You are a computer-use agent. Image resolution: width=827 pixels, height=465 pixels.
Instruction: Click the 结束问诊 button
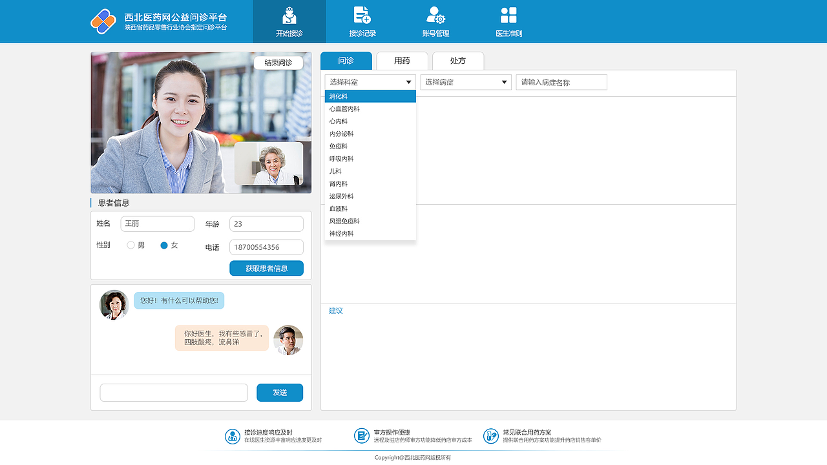[x=278, y=63]
